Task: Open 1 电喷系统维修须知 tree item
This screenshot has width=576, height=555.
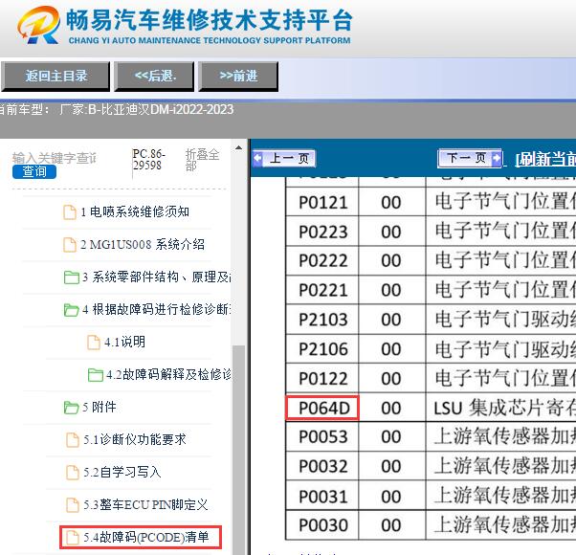Action: click(x=135, y=211)
